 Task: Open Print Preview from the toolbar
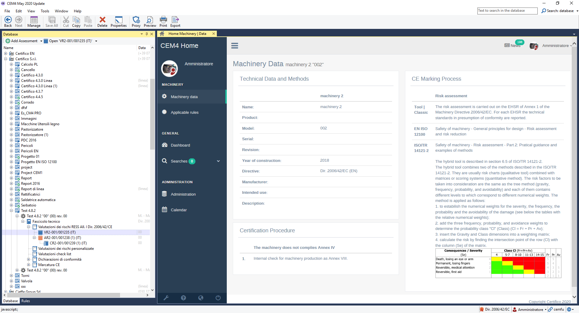pos(150,22)
